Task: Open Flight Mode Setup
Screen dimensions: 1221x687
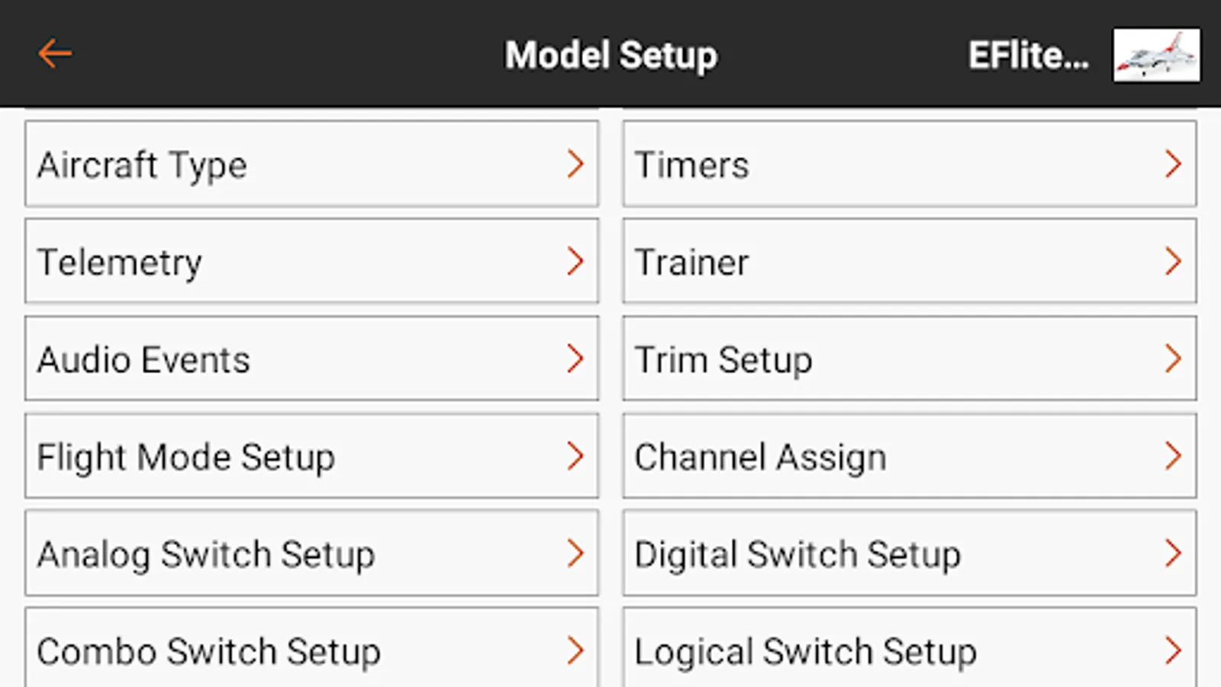Action: coord(311,456)
